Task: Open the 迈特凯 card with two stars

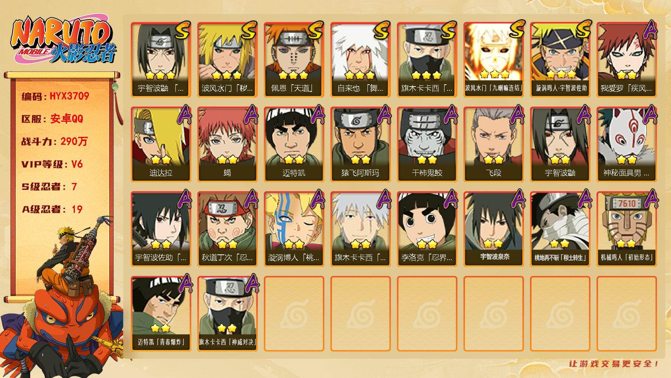Action: click(294, 144)
